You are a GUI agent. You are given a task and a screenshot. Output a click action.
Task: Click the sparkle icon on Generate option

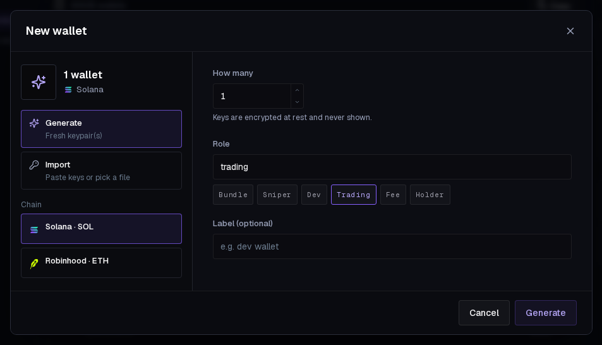pos(34,123)
